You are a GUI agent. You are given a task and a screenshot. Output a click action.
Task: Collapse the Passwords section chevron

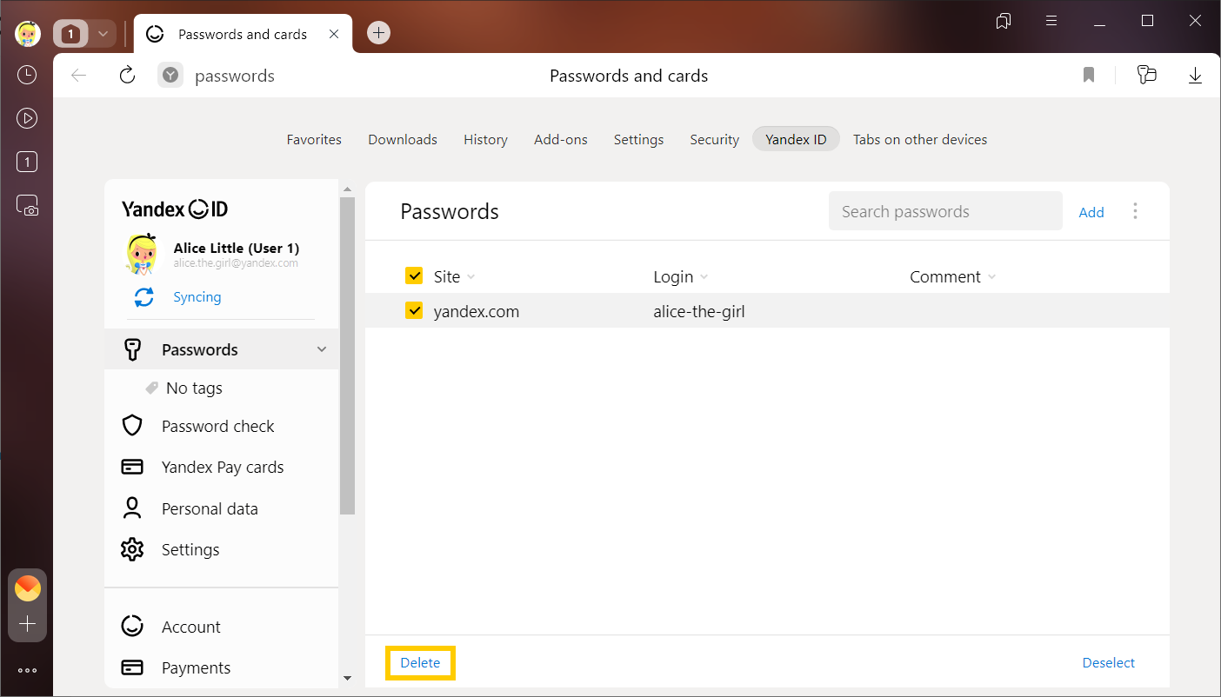pyautogui.click(x=322, y=349)
